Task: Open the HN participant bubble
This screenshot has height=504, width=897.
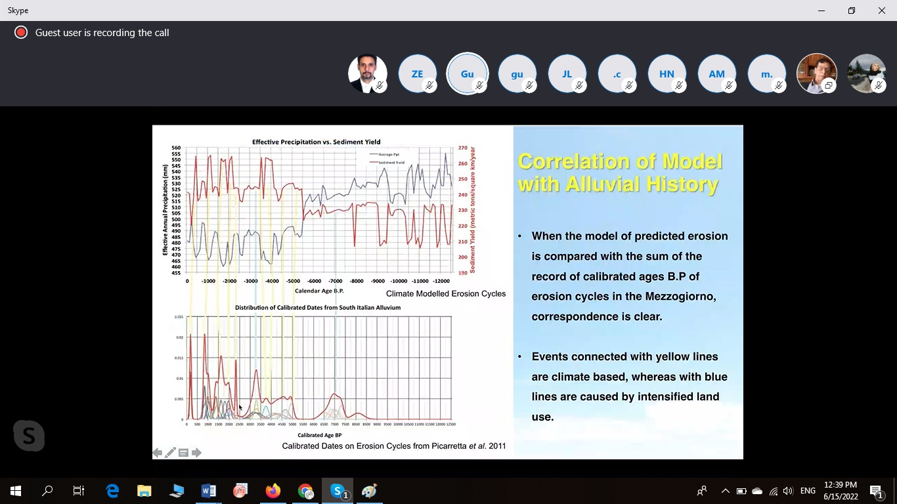Action: tap(667, 73)
